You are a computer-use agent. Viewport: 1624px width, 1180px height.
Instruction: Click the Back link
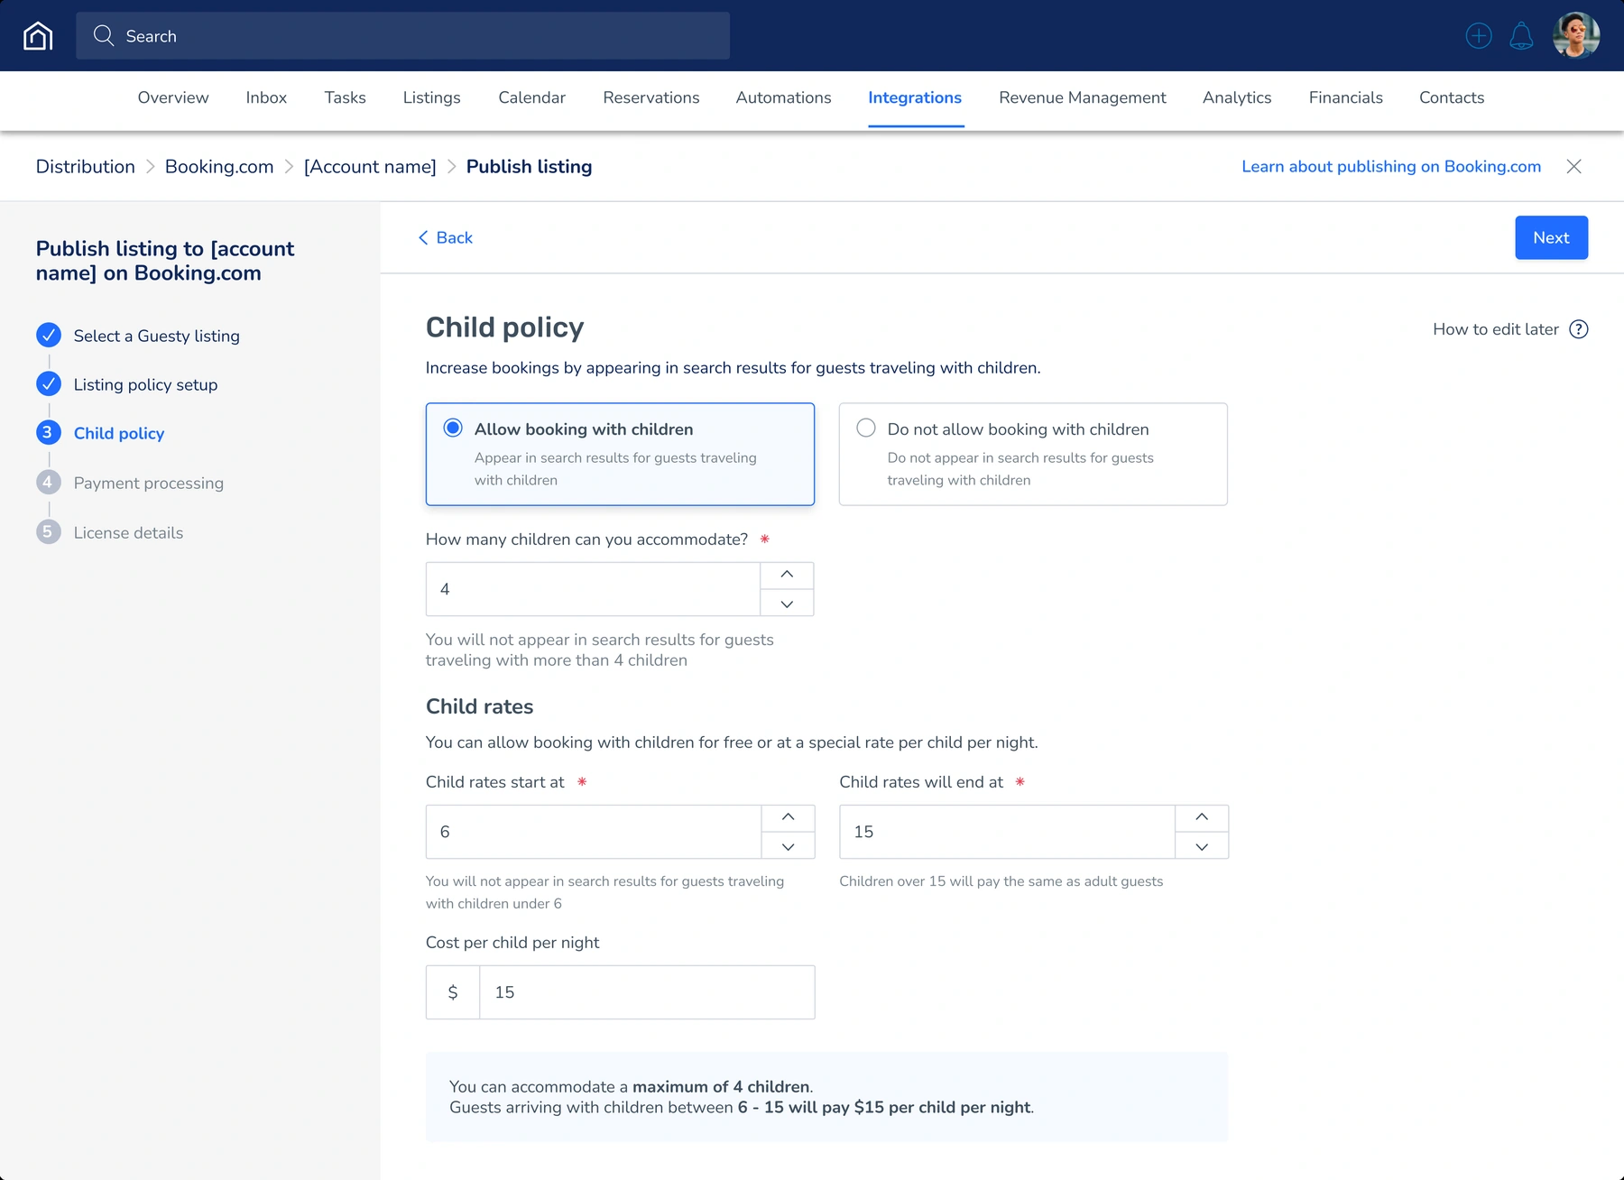tap(446, 237)
